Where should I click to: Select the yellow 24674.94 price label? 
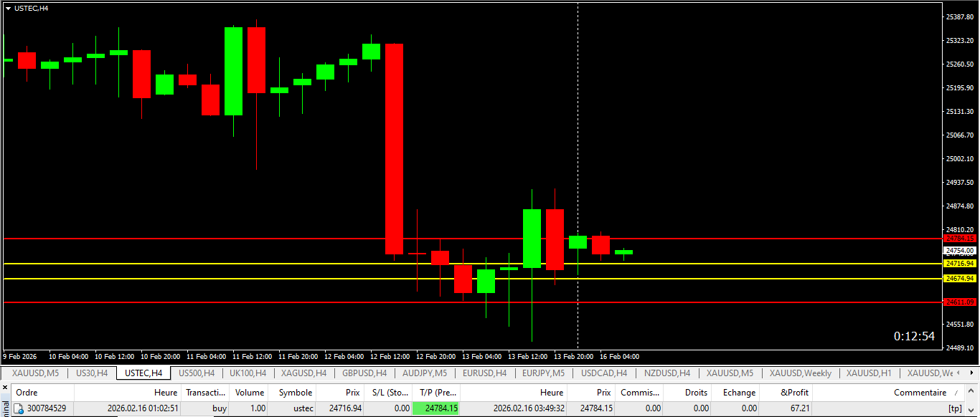pos(961,278)
